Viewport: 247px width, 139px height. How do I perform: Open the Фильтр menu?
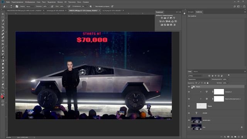click(x=60, y=2)
